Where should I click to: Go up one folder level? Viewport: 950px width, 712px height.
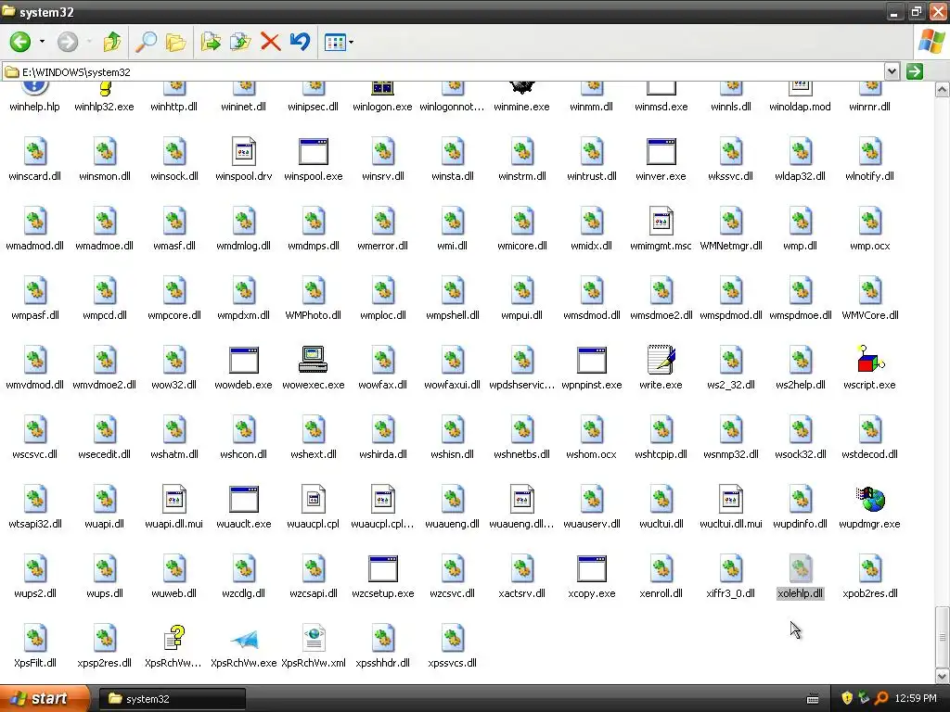tap(112, 42)
